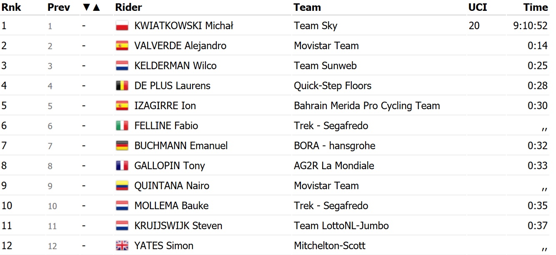Open rider KWIATKOWSKI Michał's profile
The width and height of the screenshot is (556, 255).
[x=183, y=26]
